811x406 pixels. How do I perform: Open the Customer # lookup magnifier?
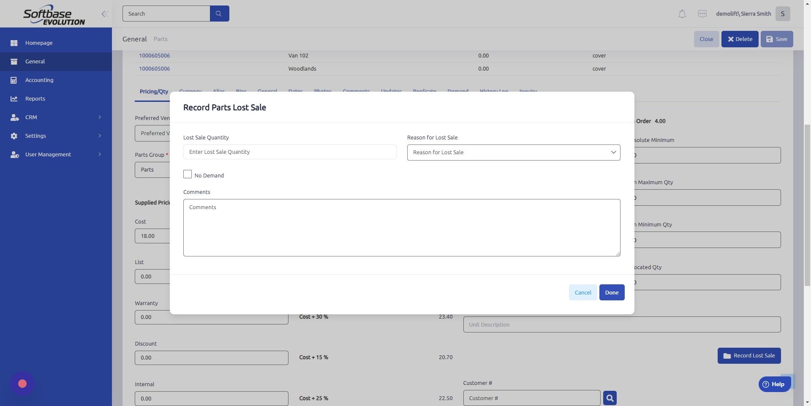pos(610,398)
